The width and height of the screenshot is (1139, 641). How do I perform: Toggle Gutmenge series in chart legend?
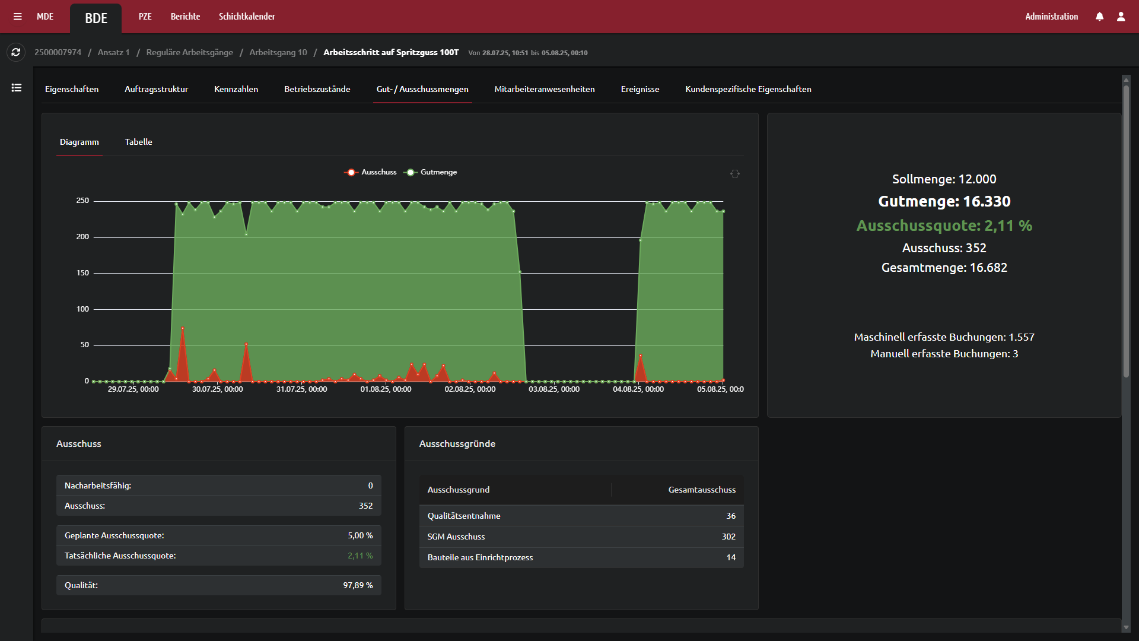[430, 172]
